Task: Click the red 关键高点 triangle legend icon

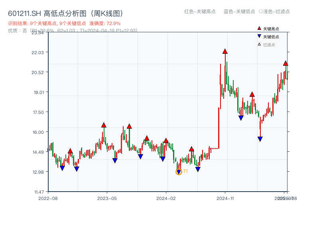Action: pyautogui.click(x=259, y=28)
